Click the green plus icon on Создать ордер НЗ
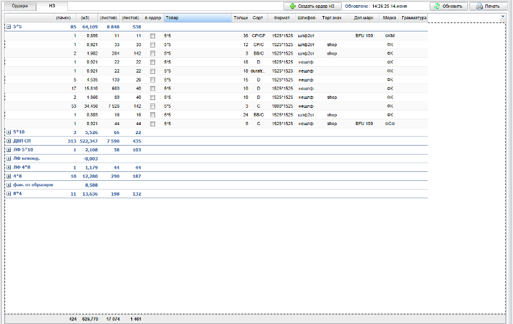The width and height of the screenshot is (513, 324). tap(293, 6)
